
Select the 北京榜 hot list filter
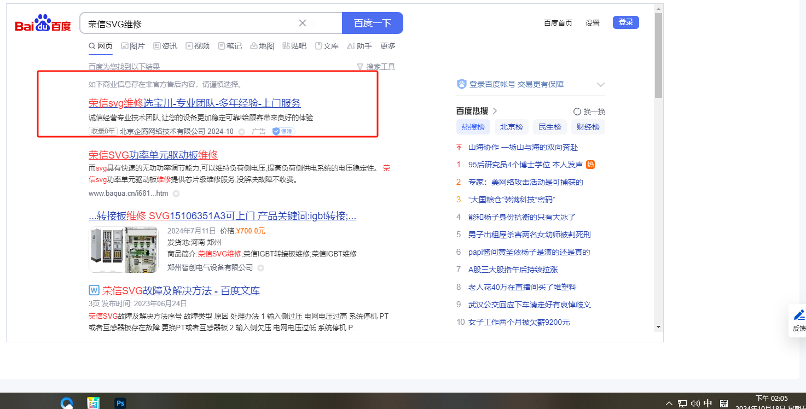tap(511, 127)
